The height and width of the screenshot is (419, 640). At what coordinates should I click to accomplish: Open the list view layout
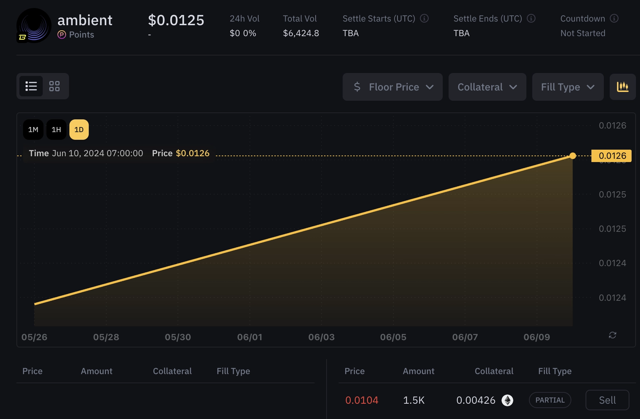31,86
